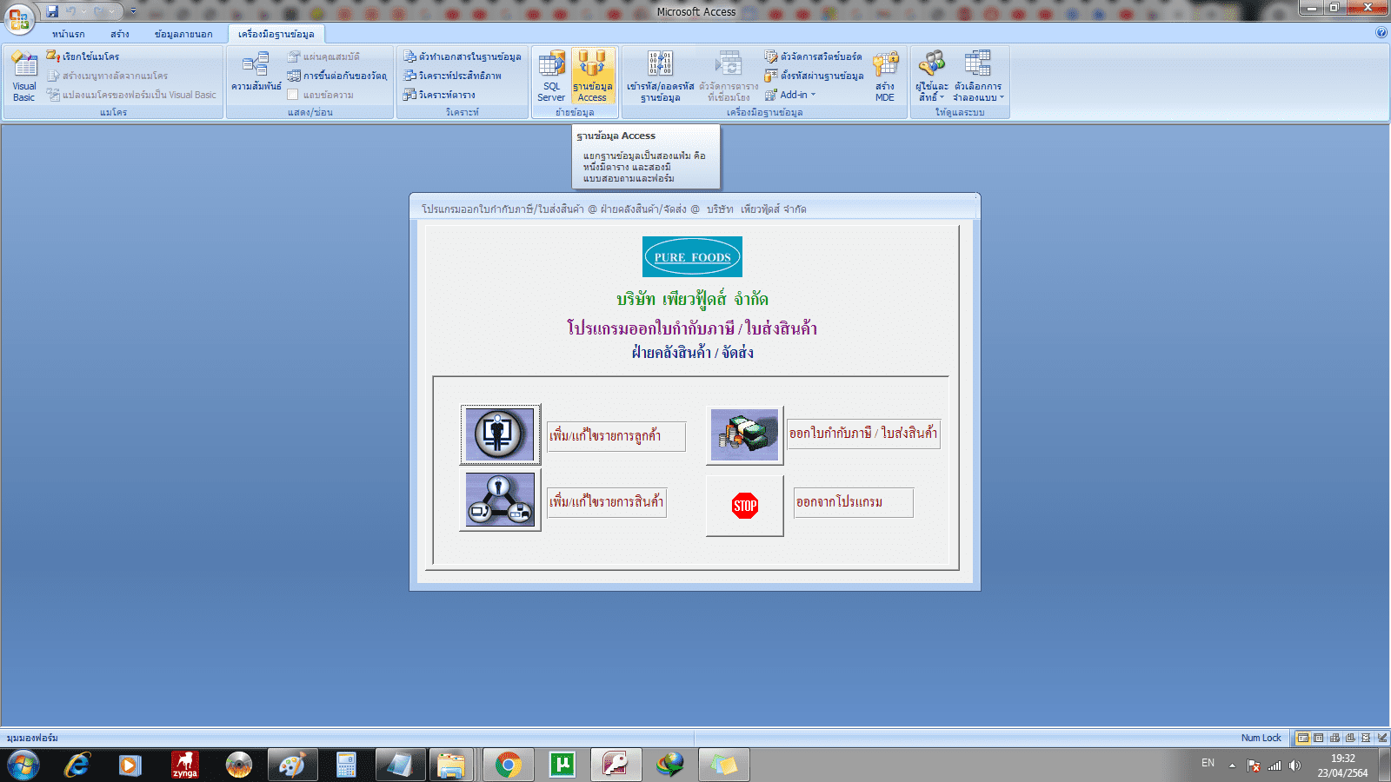The width and height of the screenshot is (1391, 782).
Task: Open the Windows Start button
Action: pos(23,765)
